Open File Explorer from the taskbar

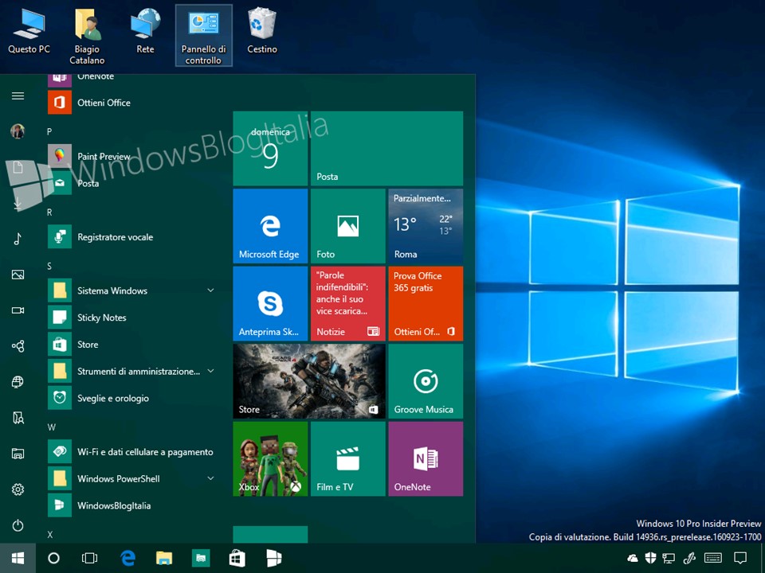click(164, 558)
